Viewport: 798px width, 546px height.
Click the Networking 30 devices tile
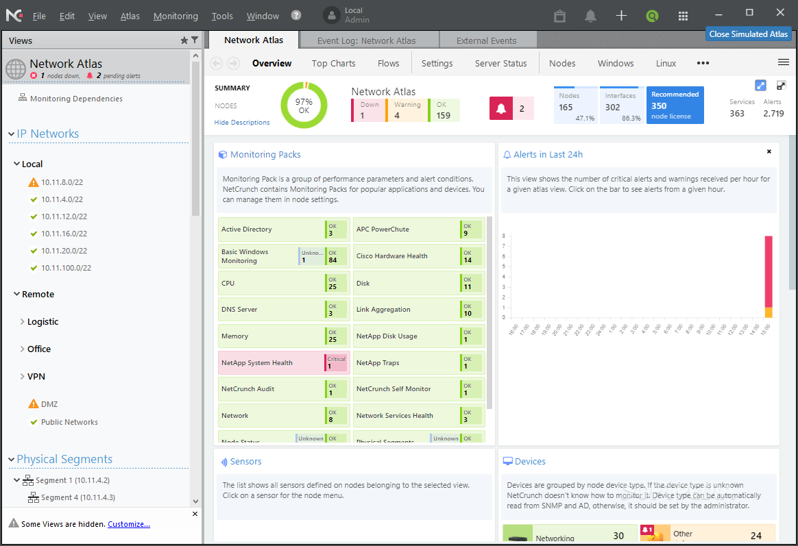click(570, 534)
